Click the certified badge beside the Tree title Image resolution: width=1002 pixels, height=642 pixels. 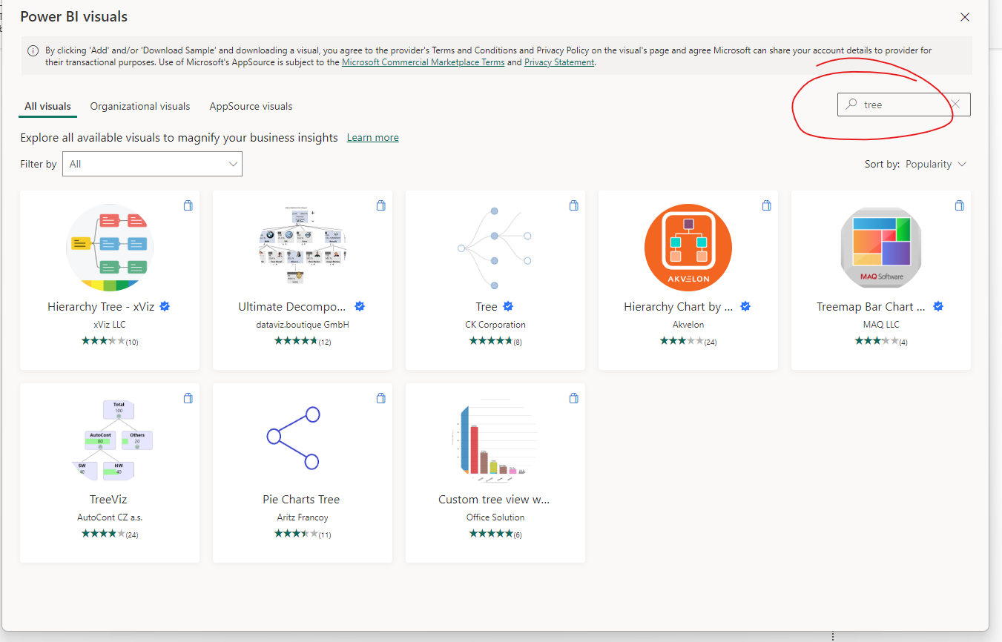click(x=508, y=306)
